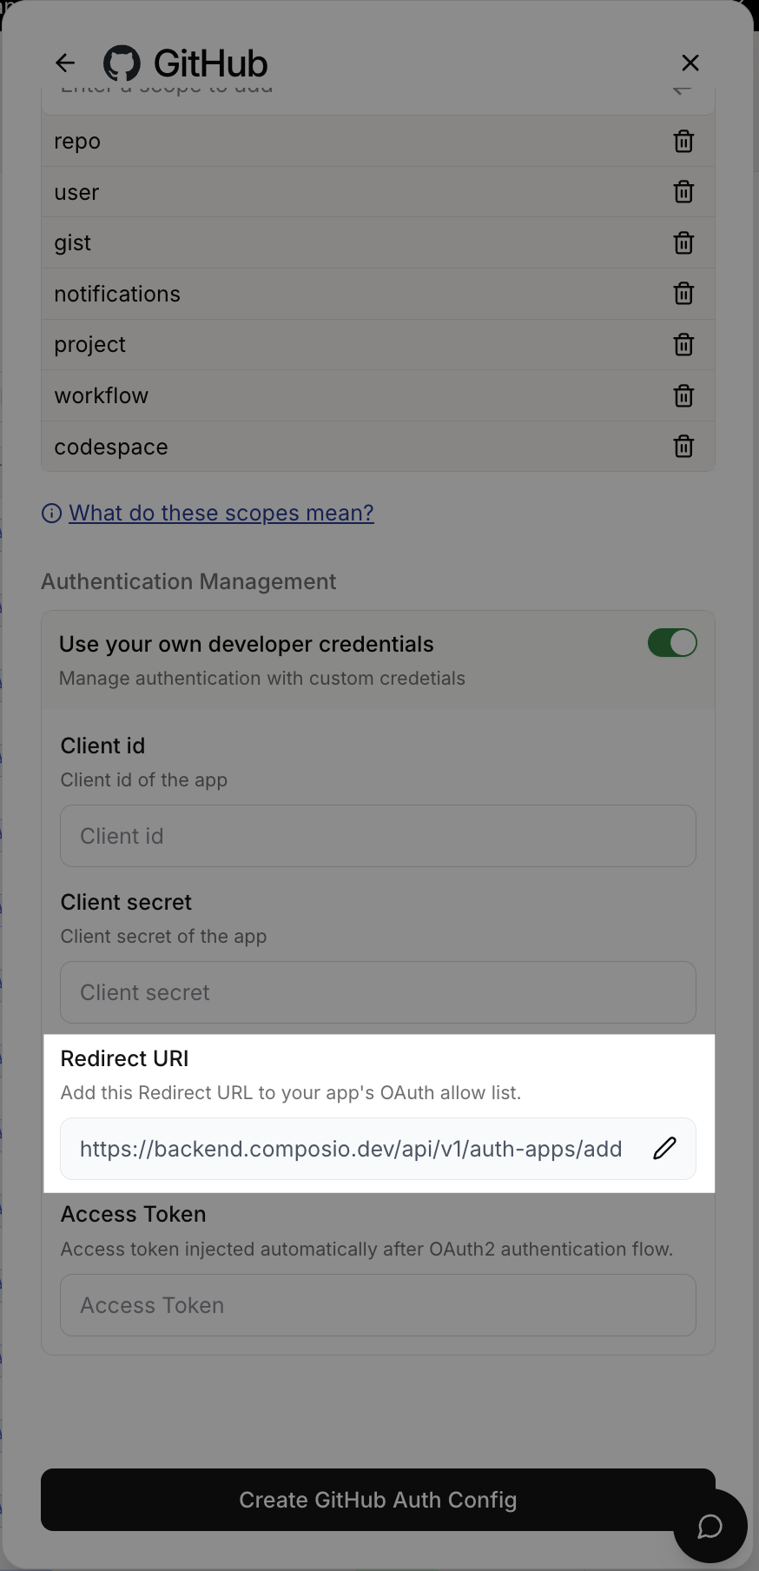
Task: Click the Client id input field
Action: pos(378,835)
